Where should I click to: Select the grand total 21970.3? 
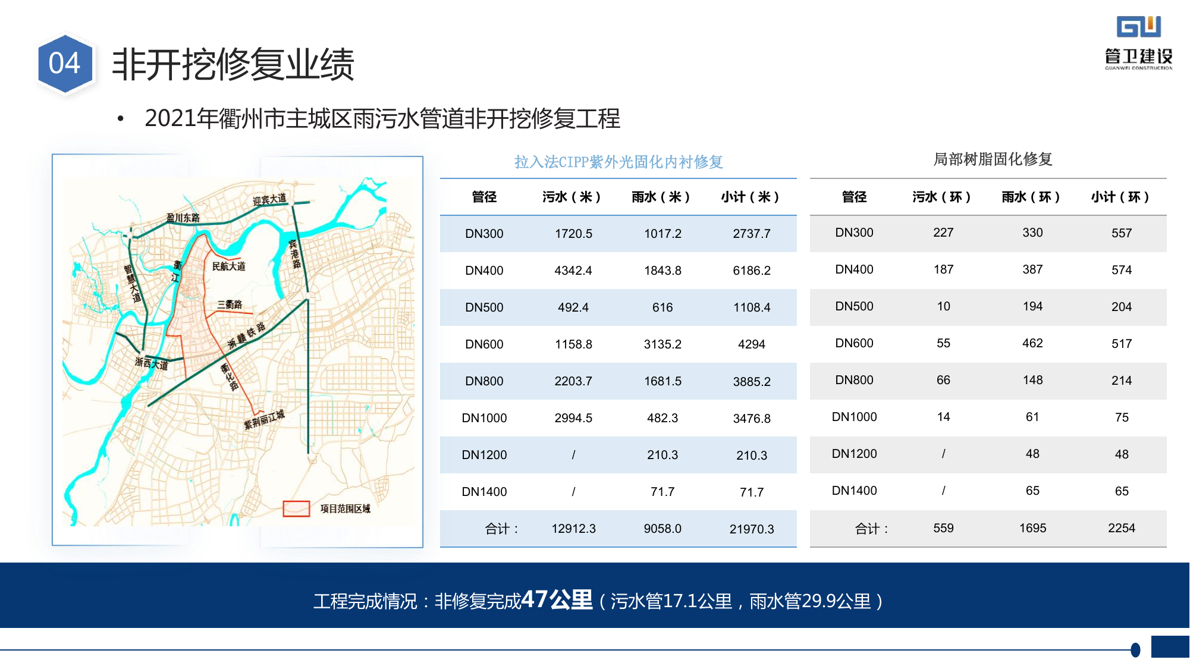pos(752,529)
